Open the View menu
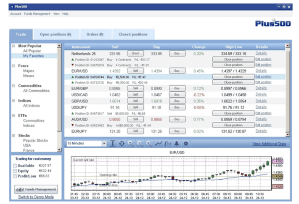The image size is (299, 204). tap(56, 14)
